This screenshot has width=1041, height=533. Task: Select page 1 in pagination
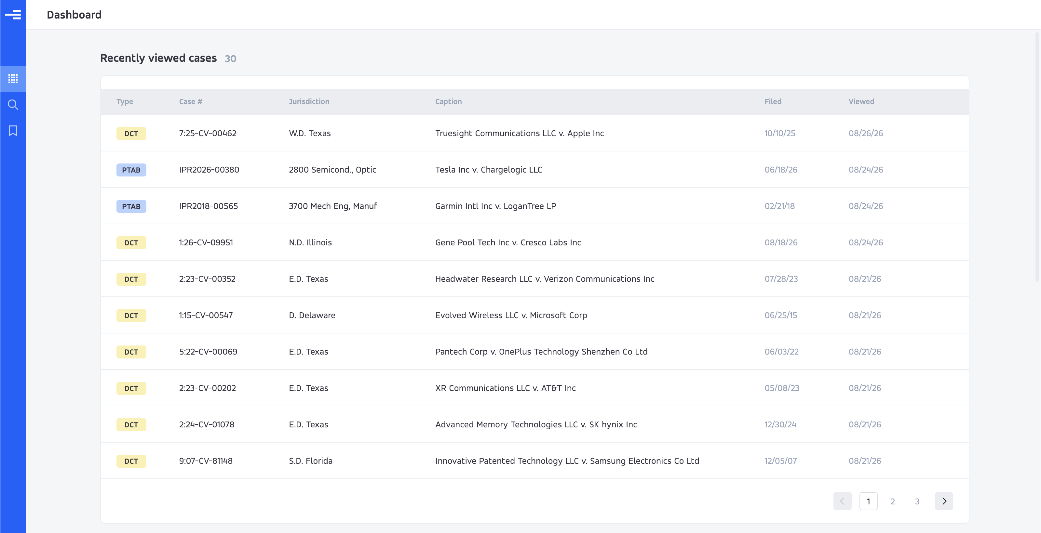click(x=869, y=501)
